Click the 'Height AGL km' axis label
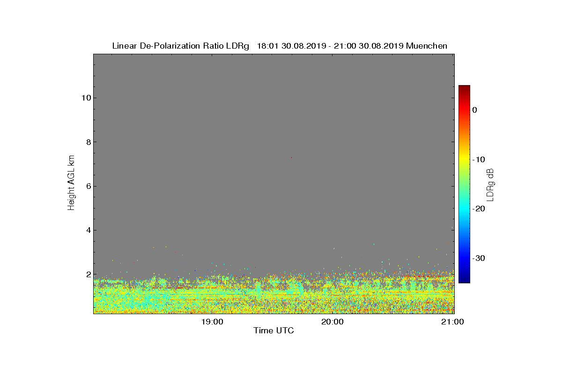The width and height of the screenshot is (562, 374). tap(71, 184)
